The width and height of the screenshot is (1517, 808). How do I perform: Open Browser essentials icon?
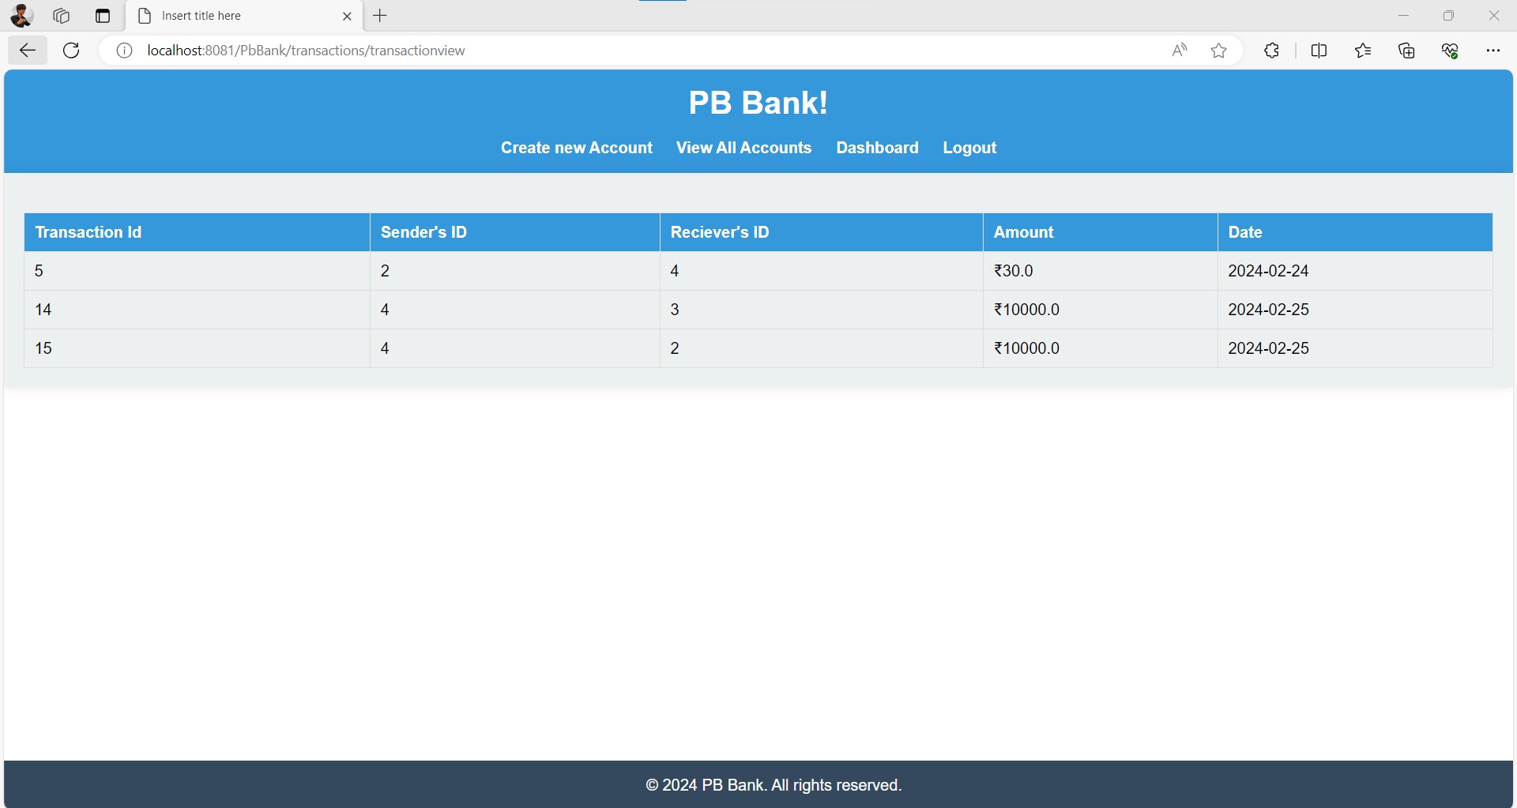pyautogui.click(x=1450, y=51)
